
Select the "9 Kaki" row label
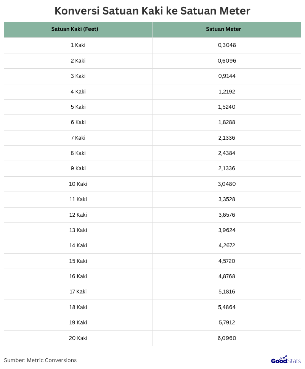[x=78, y=168]
